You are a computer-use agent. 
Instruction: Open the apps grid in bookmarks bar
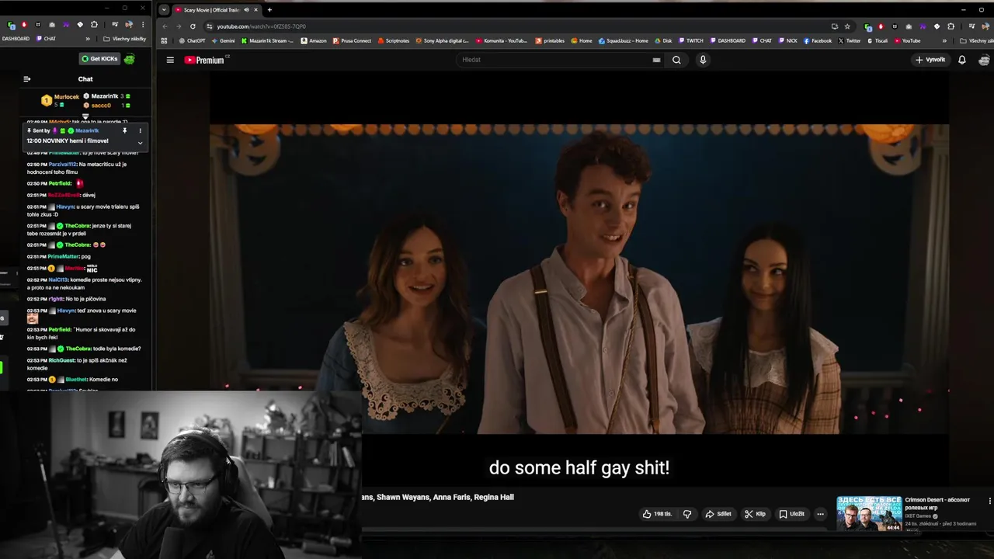coord(164,40)
